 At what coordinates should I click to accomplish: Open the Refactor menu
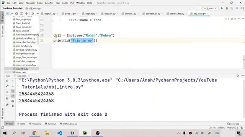[x=49, y=3]
